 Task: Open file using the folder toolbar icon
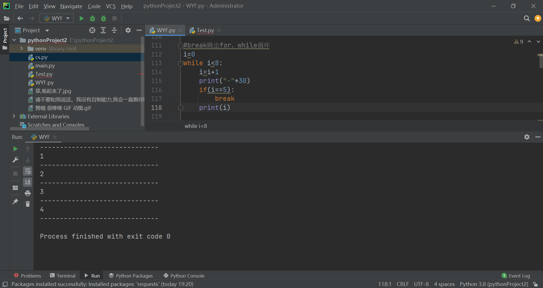[x=7, y=19]
